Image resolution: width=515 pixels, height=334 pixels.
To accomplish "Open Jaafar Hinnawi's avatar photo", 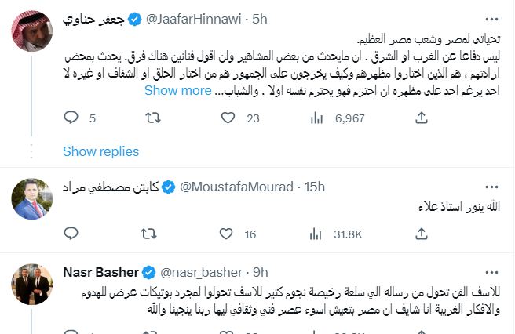I will tap(32, 31).
